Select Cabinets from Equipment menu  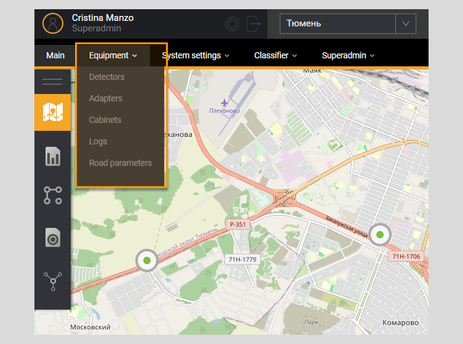[x=105, y=120]
